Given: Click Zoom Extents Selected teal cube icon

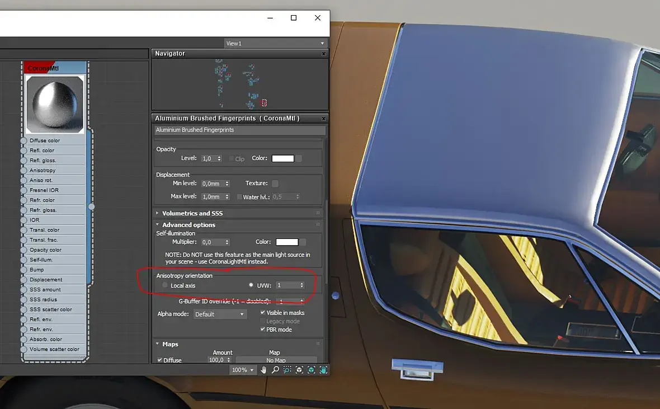Looking at the screenshot, I should [x=312, y=370].
